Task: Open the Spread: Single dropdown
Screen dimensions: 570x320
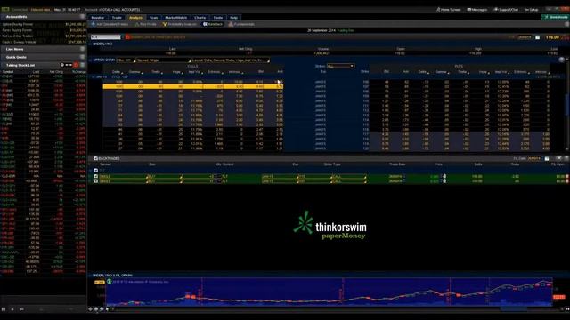Action: [x=163, y=60]
